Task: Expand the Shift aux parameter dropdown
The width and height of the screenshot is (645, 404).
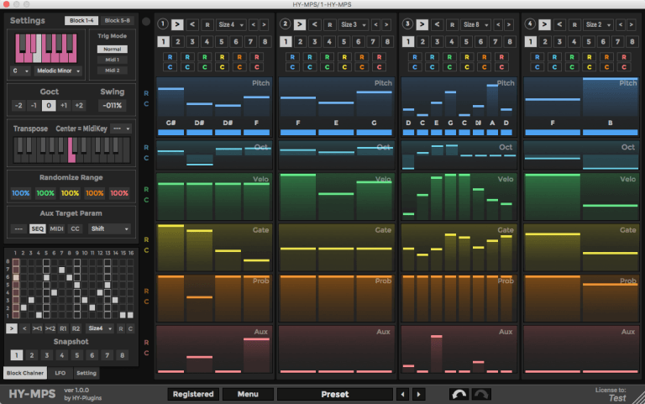Action: pos(110,228)
